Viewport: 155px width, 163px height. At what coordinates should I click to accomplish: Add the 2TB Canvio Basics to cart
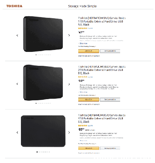click(89, 100)
